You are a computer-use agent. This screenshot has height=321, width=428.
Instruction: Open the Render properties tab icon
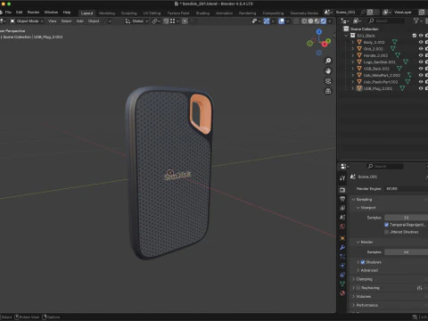[342, 190]
